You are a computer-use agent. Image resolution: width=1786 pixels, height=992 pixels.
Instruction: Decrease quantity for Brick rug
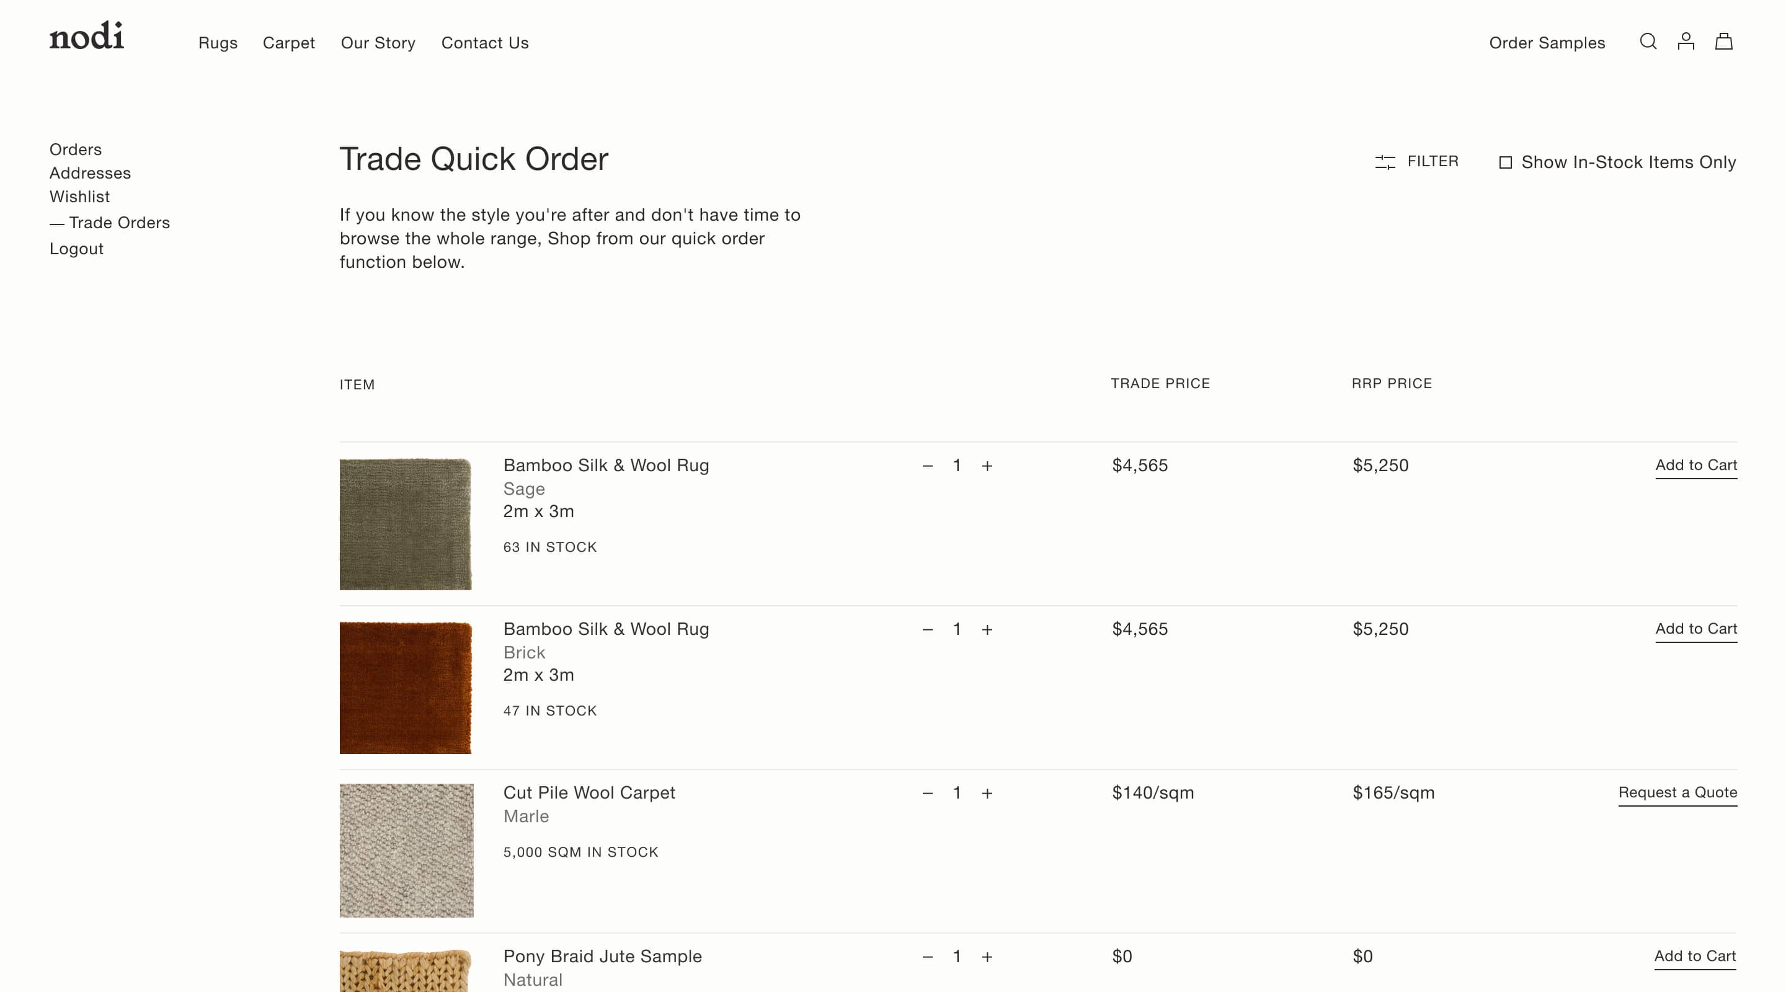pyautogui.click(x=927, y=629)
